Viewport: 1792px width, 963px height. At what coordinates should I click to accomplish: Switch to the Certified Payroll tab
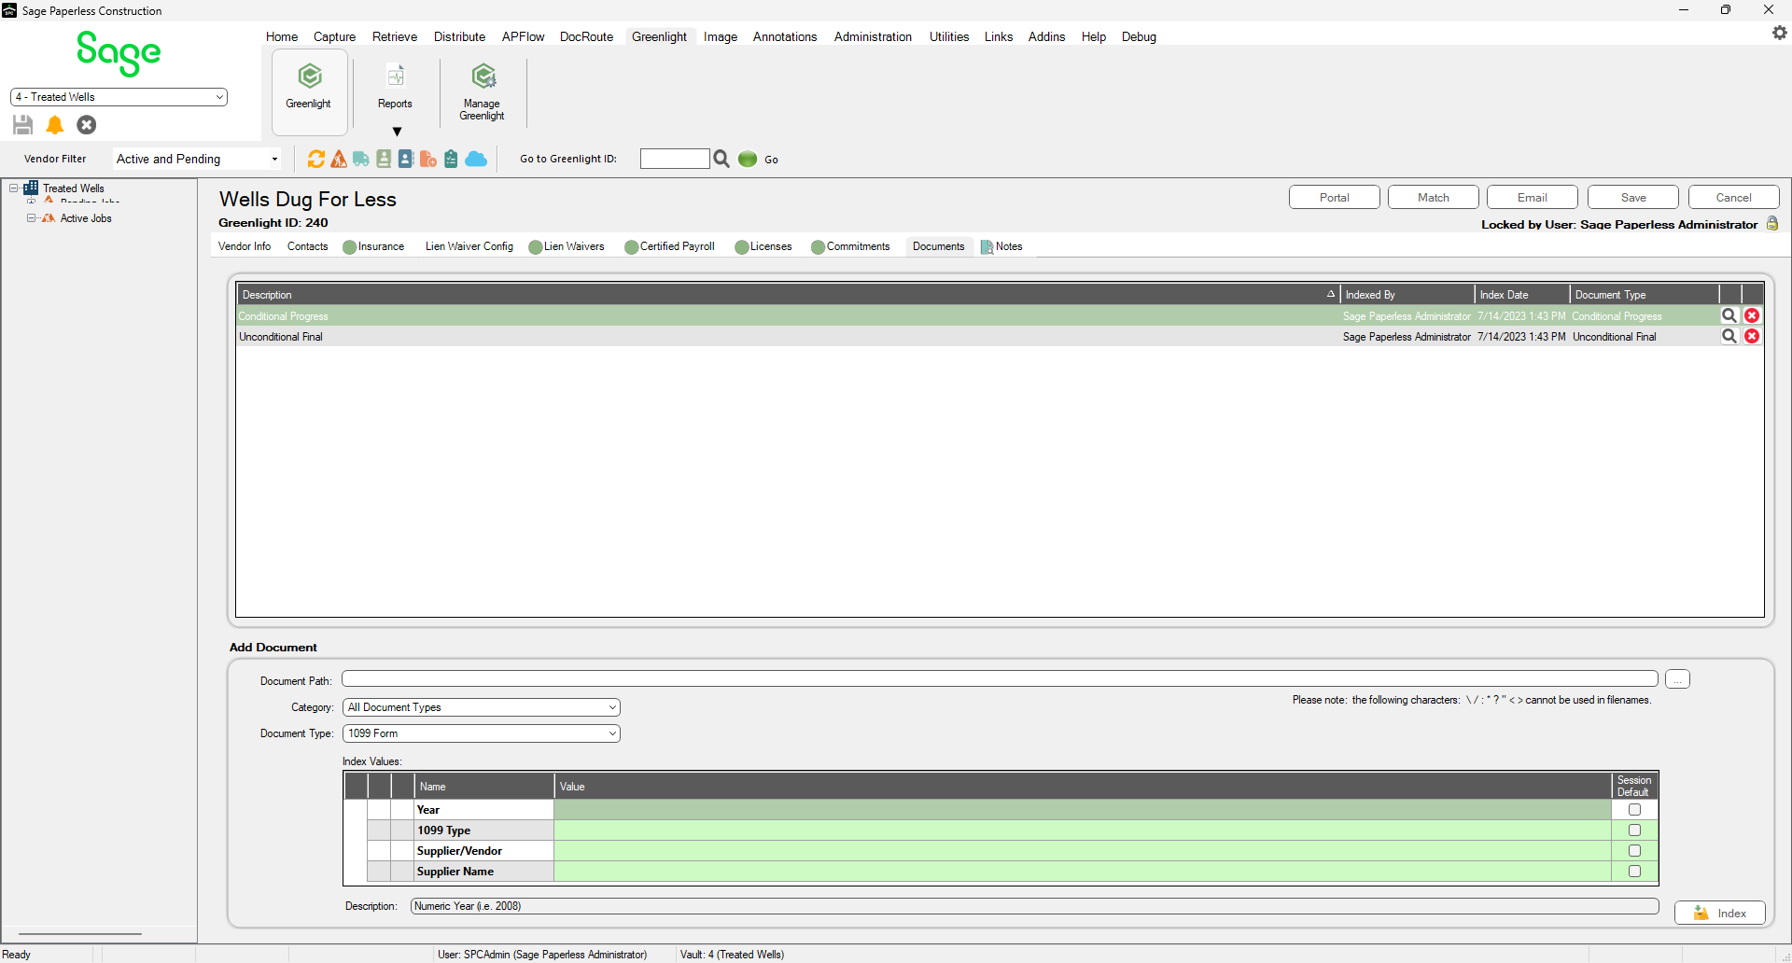point(669,247)
